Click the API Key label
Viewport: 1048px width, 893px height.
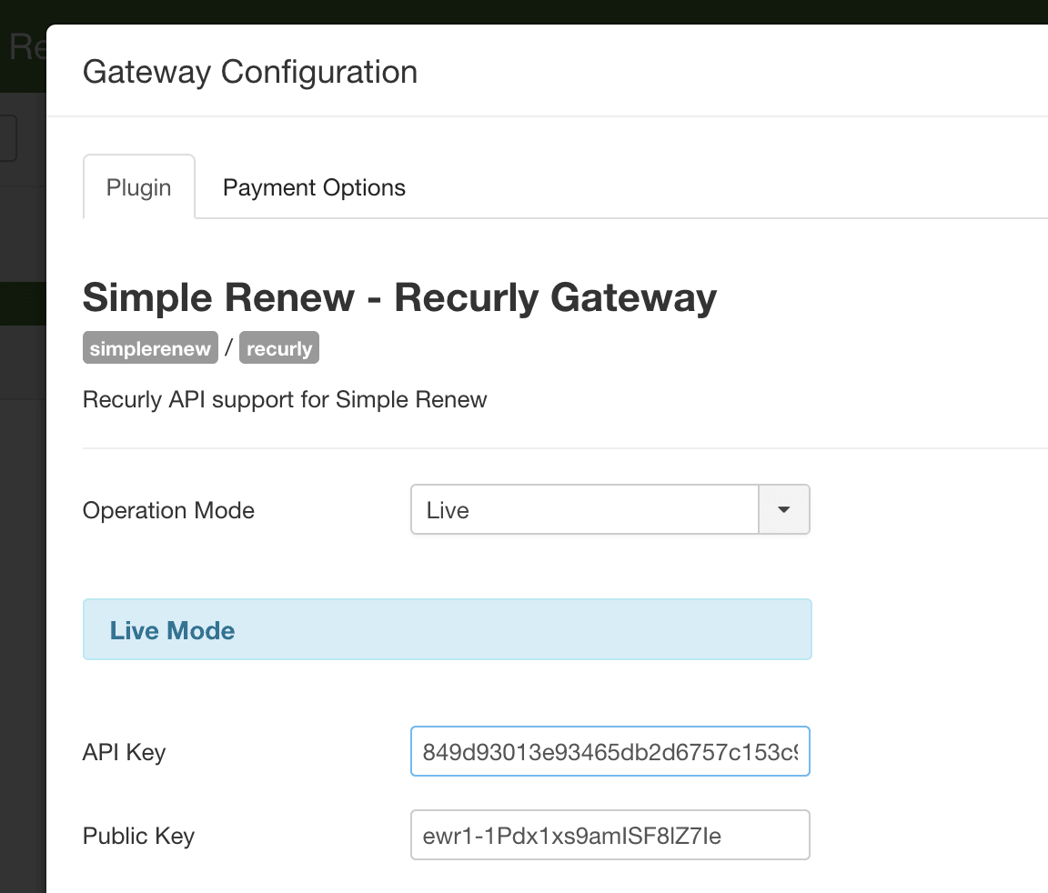tap(125, 752)
